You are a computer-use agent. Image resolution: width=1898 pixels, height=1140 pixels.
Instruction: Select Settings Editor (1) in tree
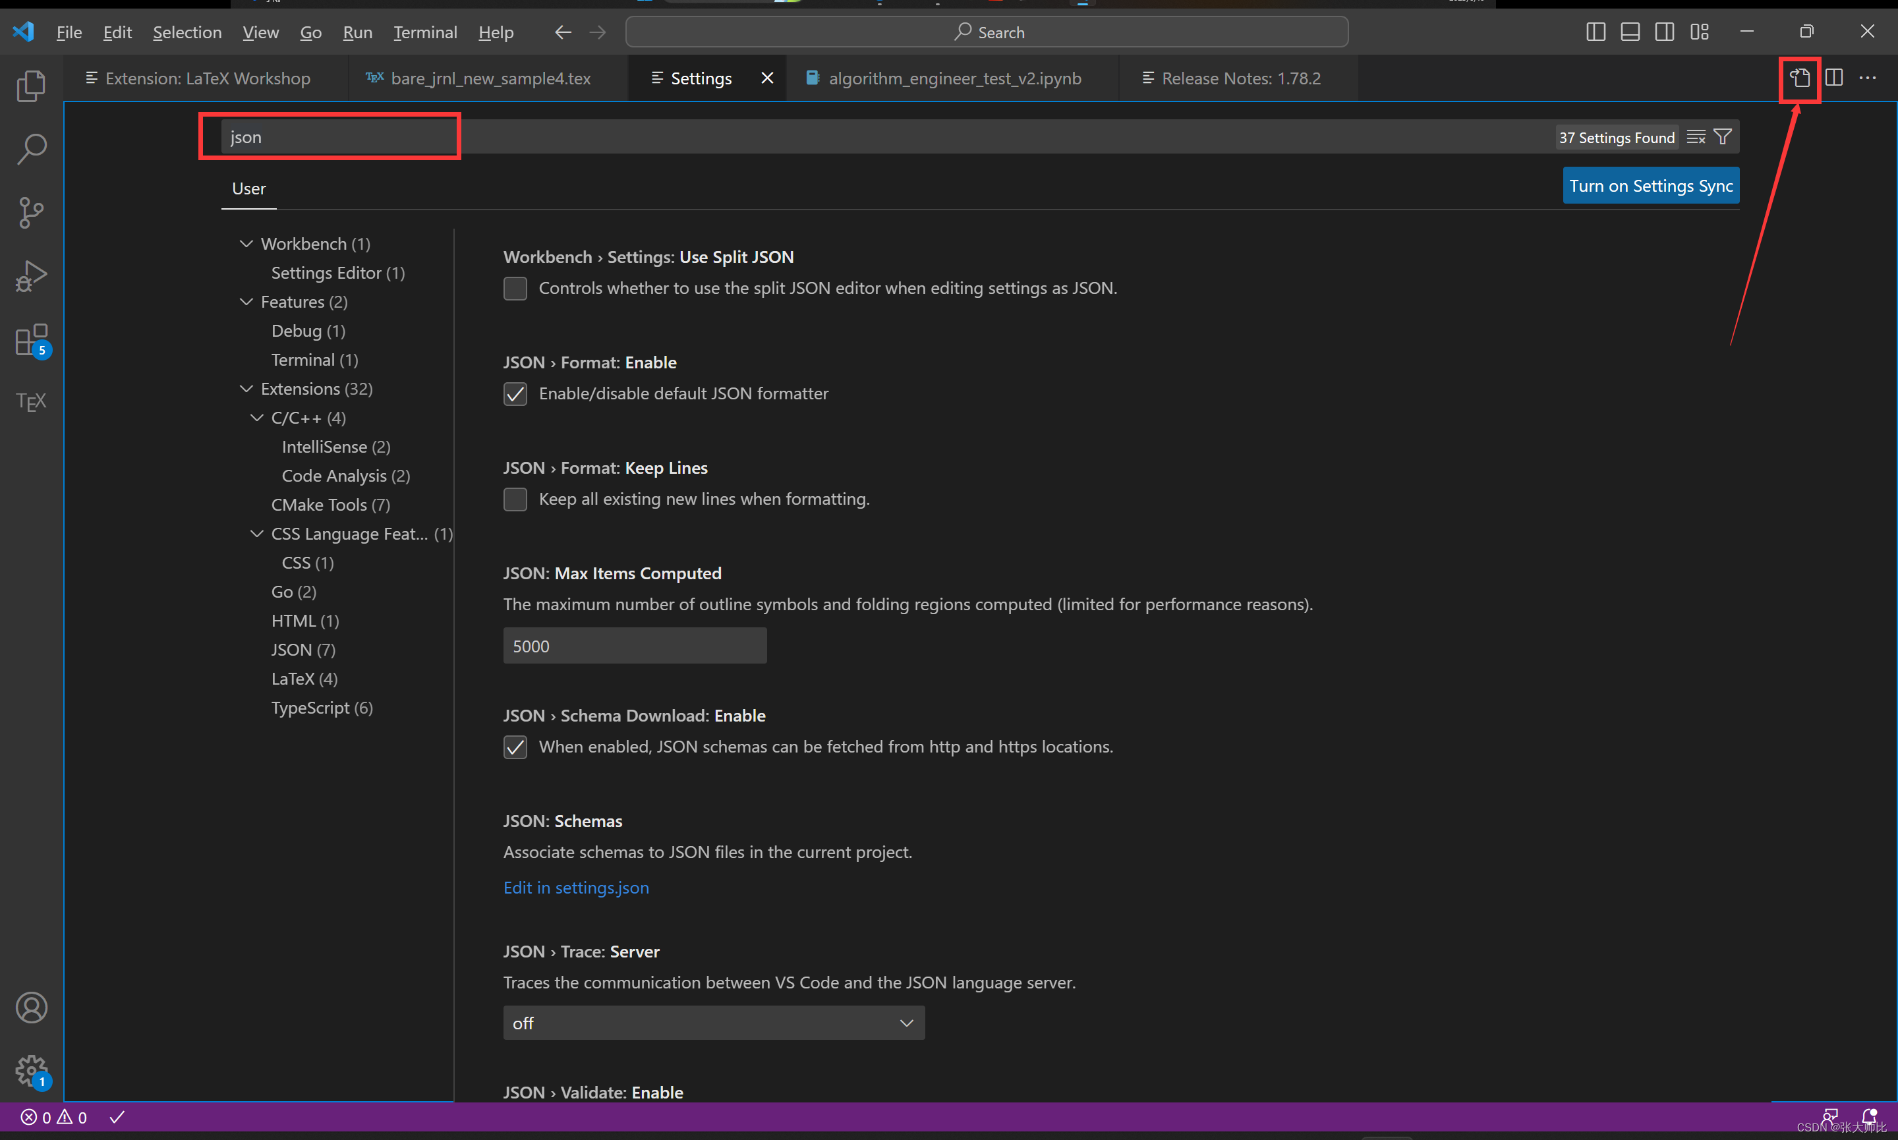(x=338, y=273)
